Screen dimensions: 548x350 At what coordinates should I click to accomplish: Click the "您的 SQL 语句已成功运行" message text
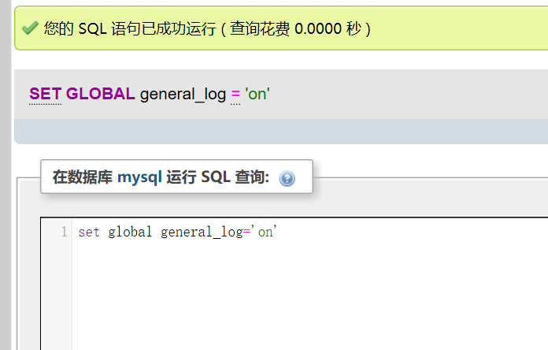coord(130,28)
